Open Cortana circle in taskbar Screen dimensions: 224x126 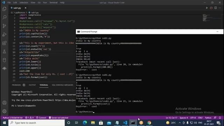pos(69,123)
